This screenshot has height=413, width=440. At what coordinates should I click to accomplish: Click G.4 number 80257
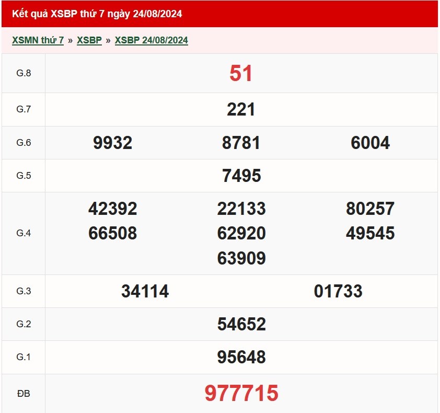click(370, 209)
